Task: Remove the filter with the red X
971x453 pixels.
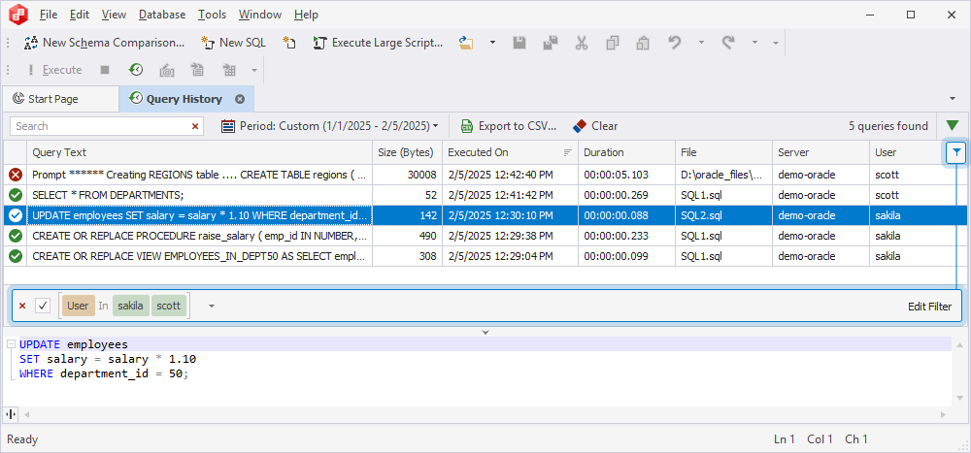Action: click(x=22, y=306)
